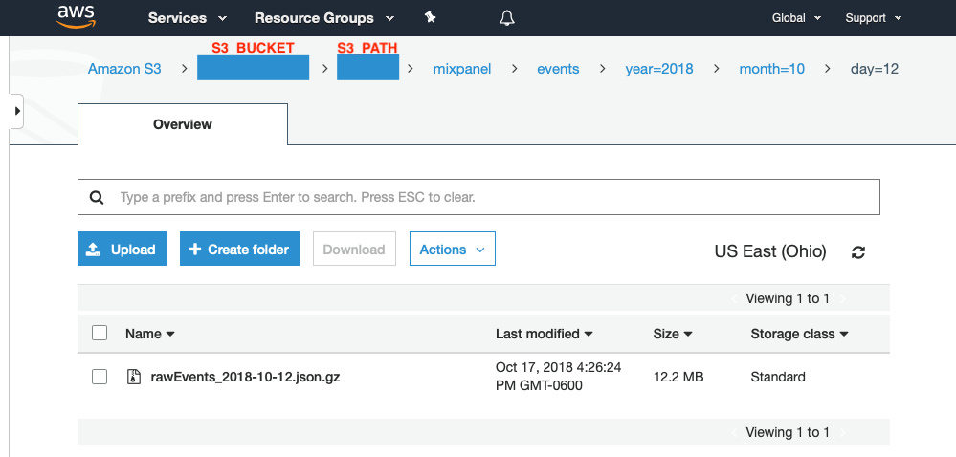Open the redacted S3_BUCKET breadcrumb

[x=253, y=68]
